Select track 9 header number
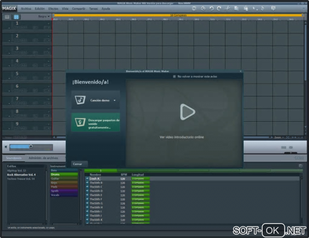 click(17, 124)
